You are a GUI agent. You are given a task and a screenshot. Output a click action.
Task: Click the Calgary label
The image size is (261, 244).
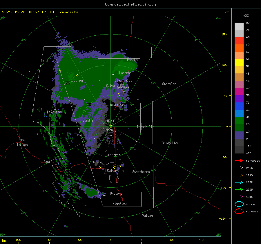113,171
